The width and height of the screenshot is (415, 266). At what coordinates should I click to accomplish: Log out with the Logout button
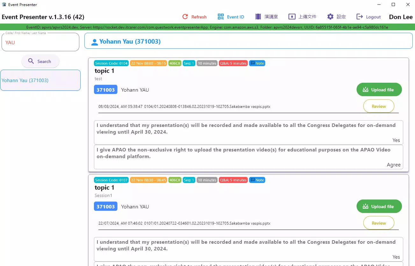(x=368, y=17)
